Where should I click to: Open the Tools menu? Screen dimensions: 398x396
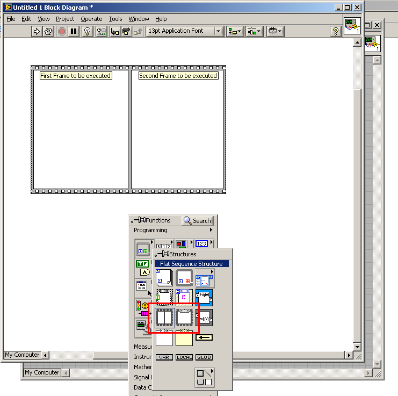pyautogui.click(x=115, y=19)
